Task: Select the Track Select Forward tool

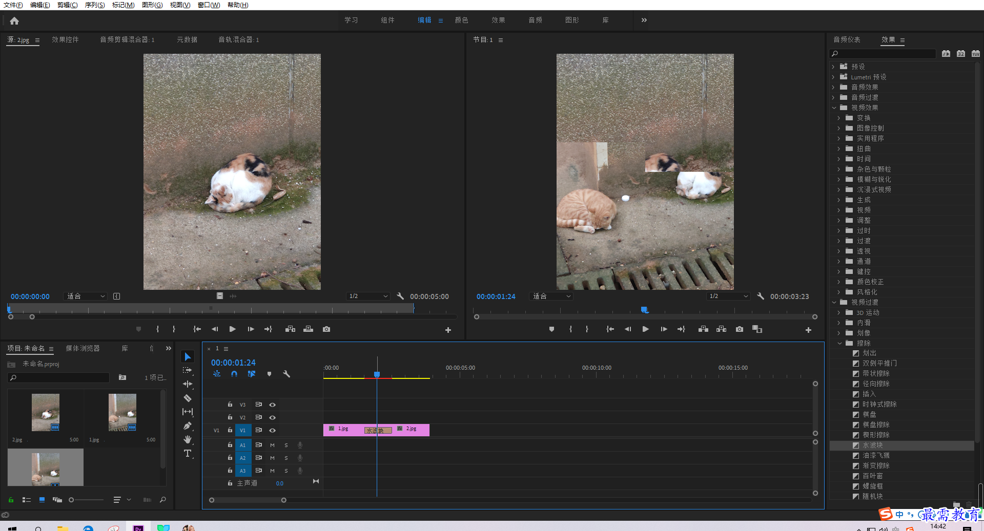Action: coord(188,370)
